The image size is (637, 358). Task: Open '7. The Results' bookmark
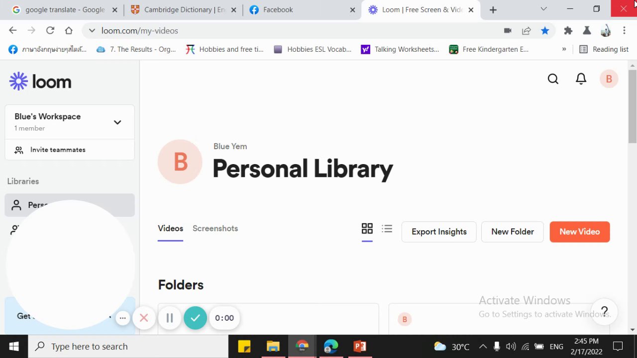click(x=136, y=49)
